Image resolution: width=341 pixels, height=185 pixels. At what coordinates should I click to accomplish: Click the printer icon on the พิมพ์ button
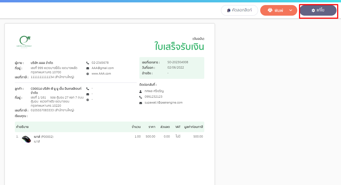click(270, 10)
